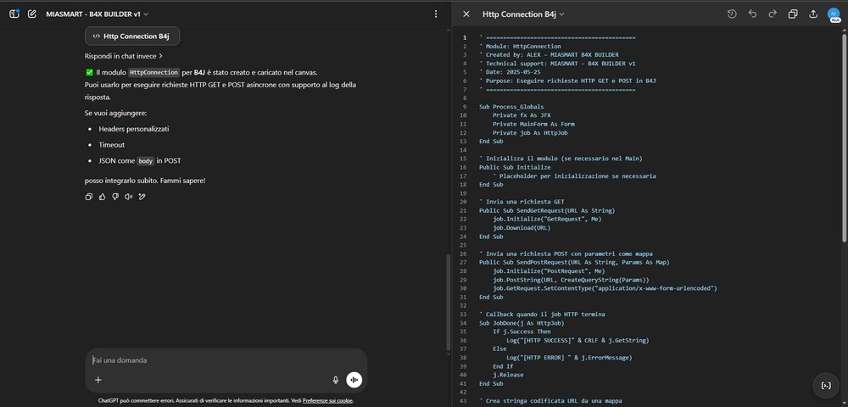Start a new chat with pencil icon

click(32, 14)
